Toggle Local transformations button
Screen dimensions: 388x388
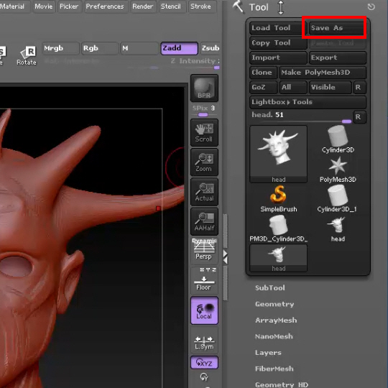point(204,310)
